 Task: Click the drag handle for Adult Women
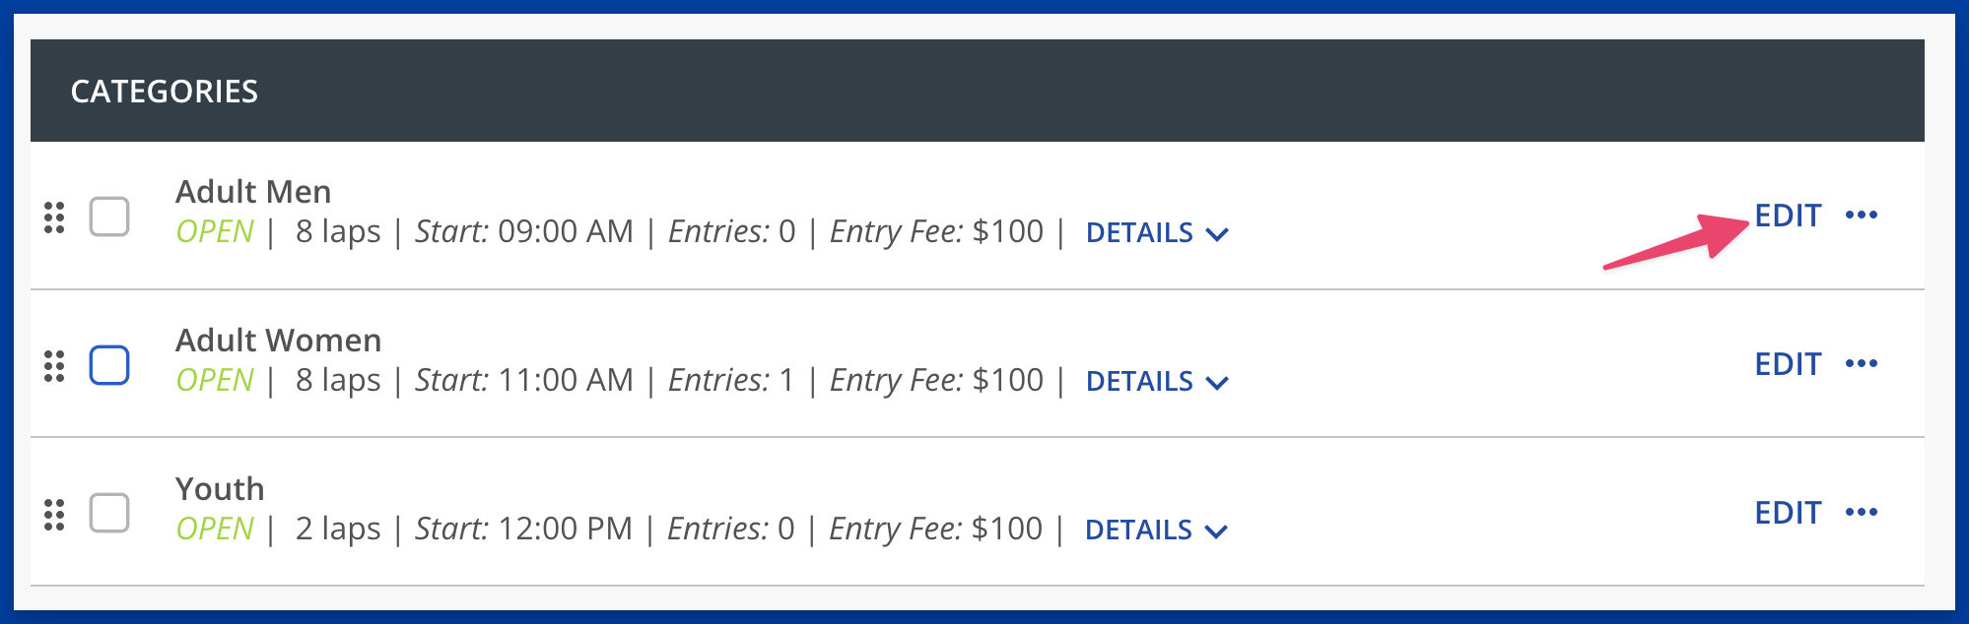(54, 366)
